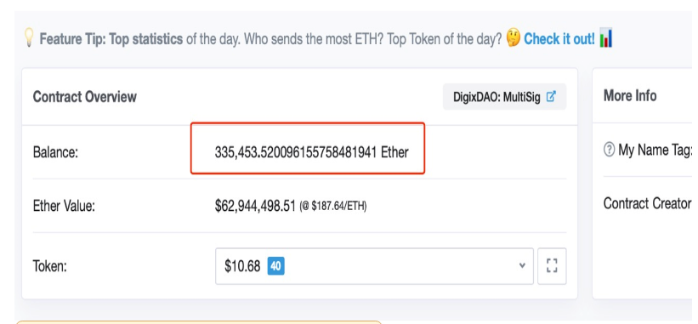The width and height of the screenshot is (698, 324).
Task: Click the 335,453.52 Ether balance value
Action: pyautogui.click(x=312, y=153)
